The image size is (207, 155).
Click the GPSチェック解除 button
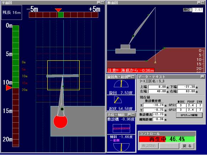[189, 115]
